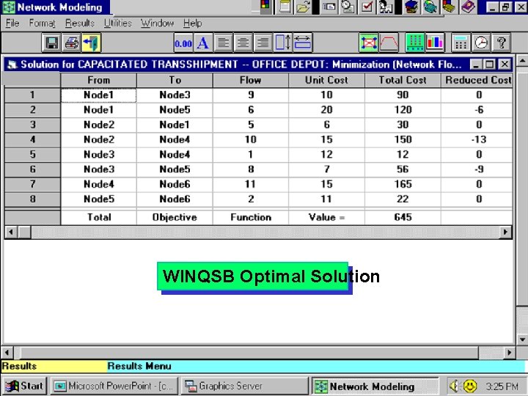Click the total objective value 645
The height and width of the screenshot is (396, 528).
[x=403, y=217]
